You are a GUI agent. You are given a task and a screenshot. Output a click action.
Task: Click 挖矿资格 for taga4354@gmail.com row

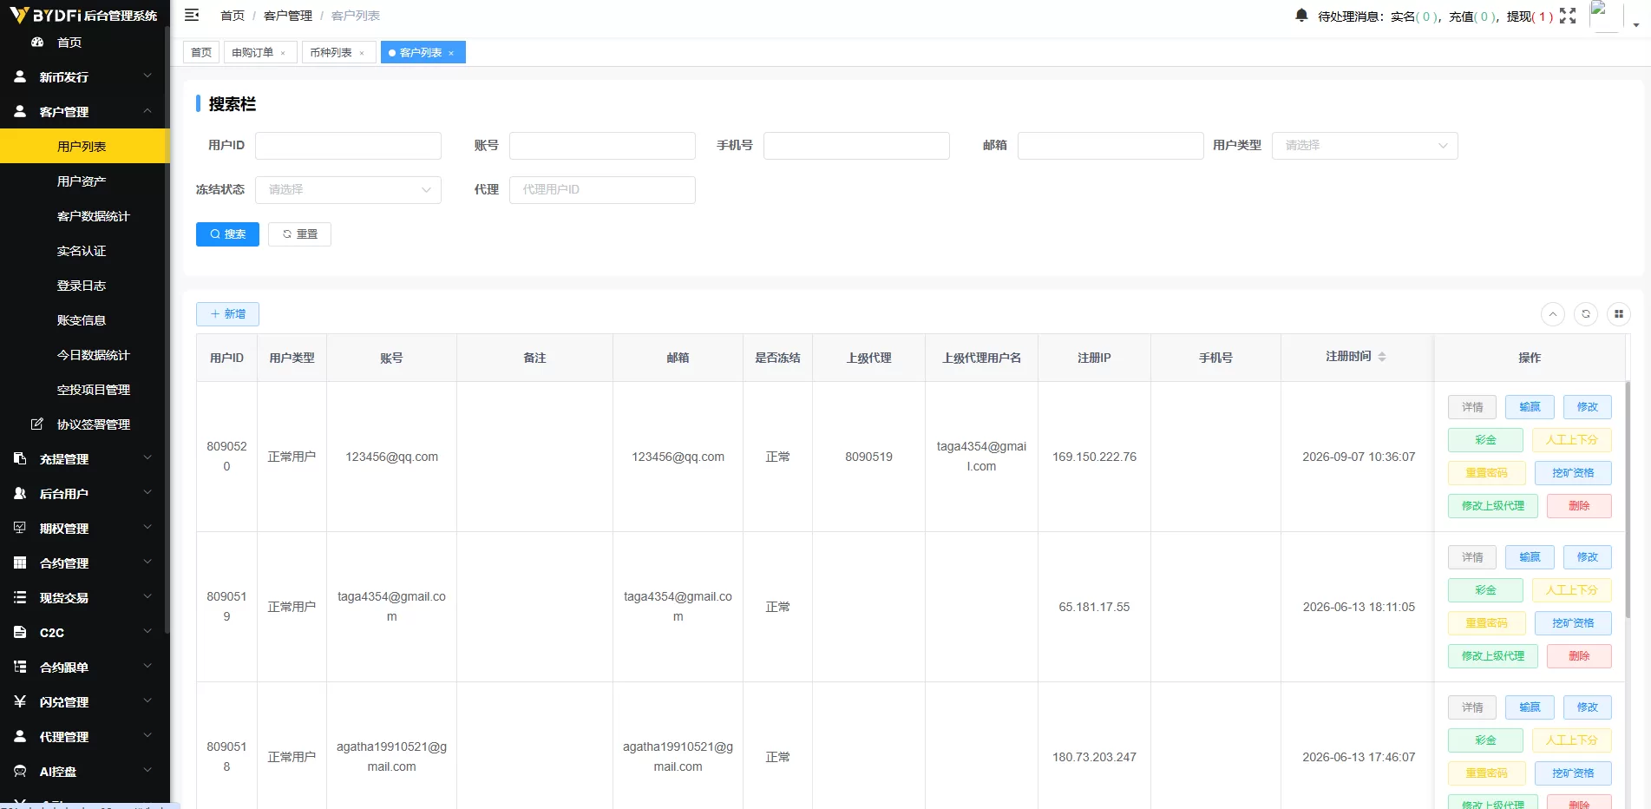(1573, 623)
